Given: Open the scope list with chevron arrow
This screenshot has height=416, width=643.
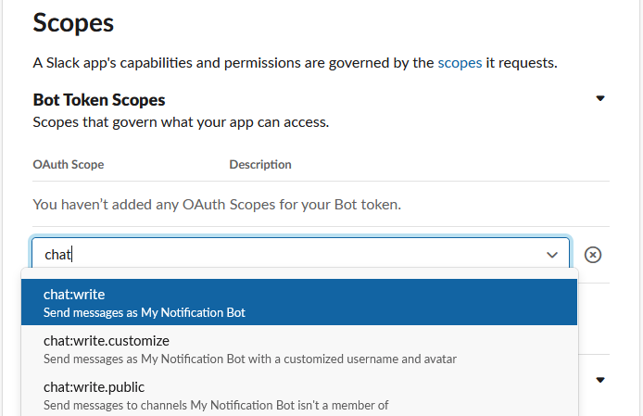Looking at the screenshot, I should pos(552,255).
